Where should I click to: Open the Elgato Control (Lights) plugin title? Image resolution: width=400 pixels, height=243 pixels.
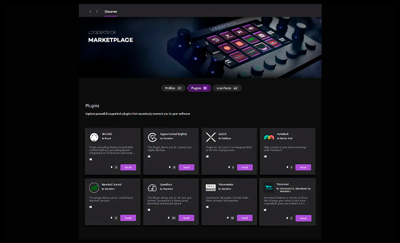point(174,134)
